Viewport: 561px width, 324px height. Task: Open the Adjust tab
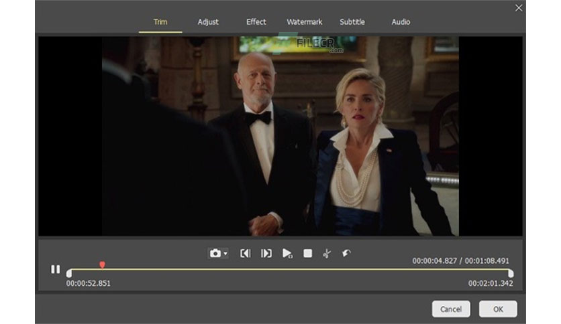208,22
